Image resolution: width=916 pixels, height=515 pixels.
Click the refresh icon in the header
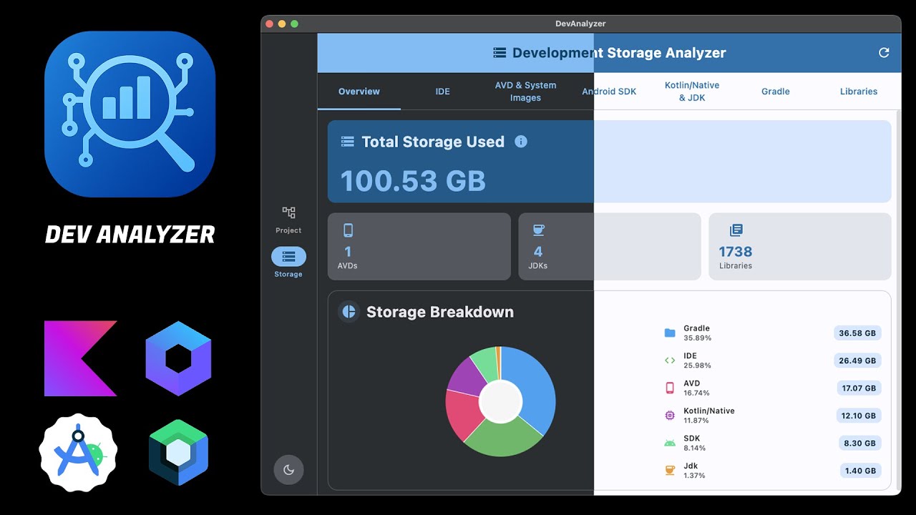click(x=884, y=52)
